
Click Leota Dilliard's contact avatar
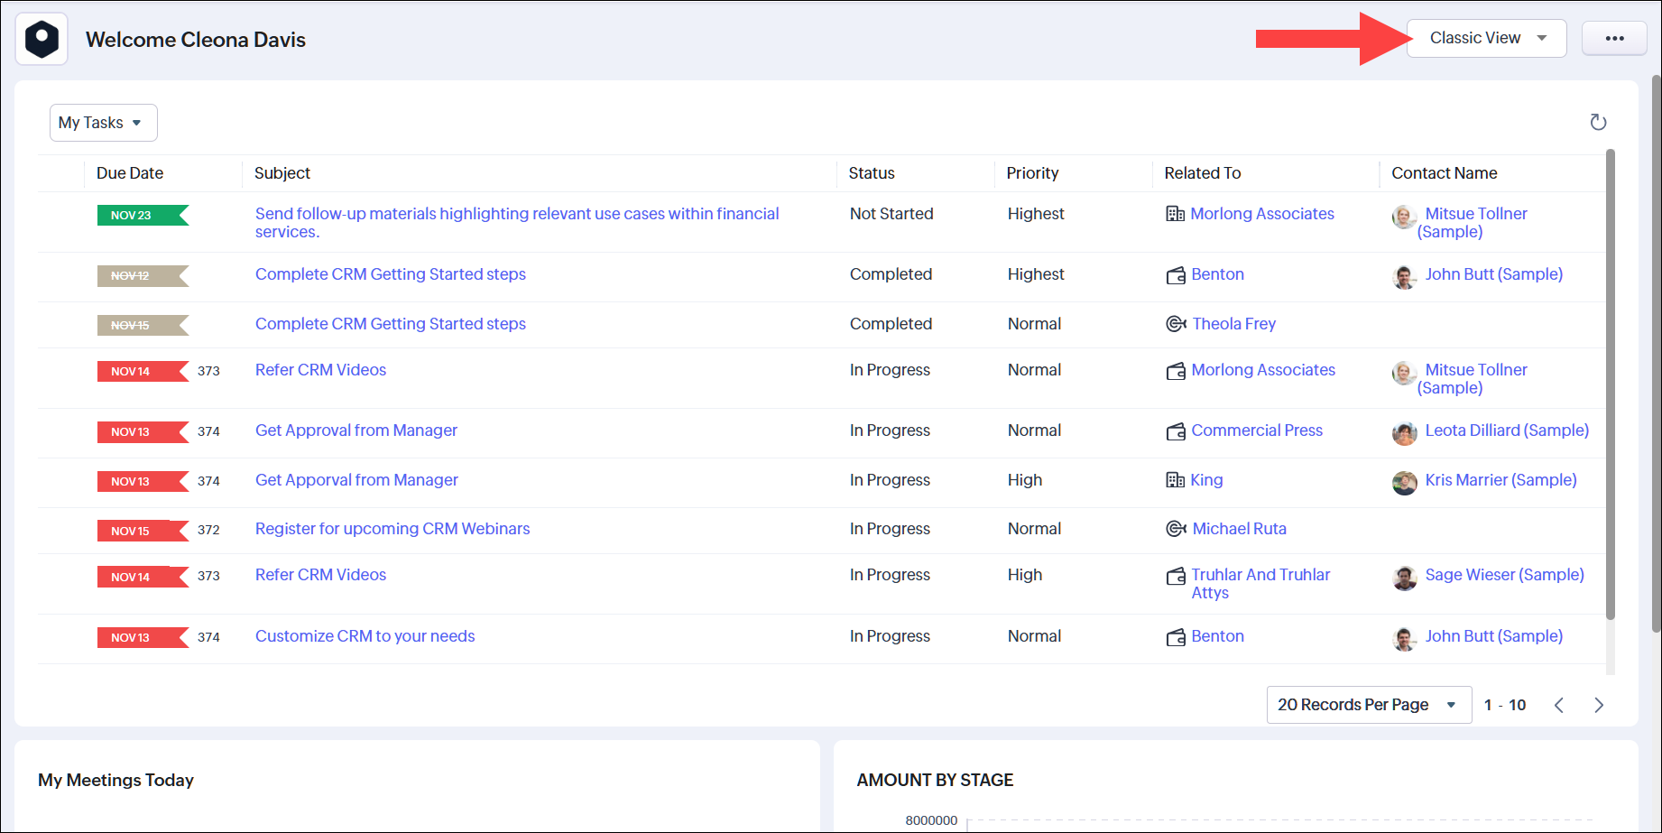pos(1404,433)
